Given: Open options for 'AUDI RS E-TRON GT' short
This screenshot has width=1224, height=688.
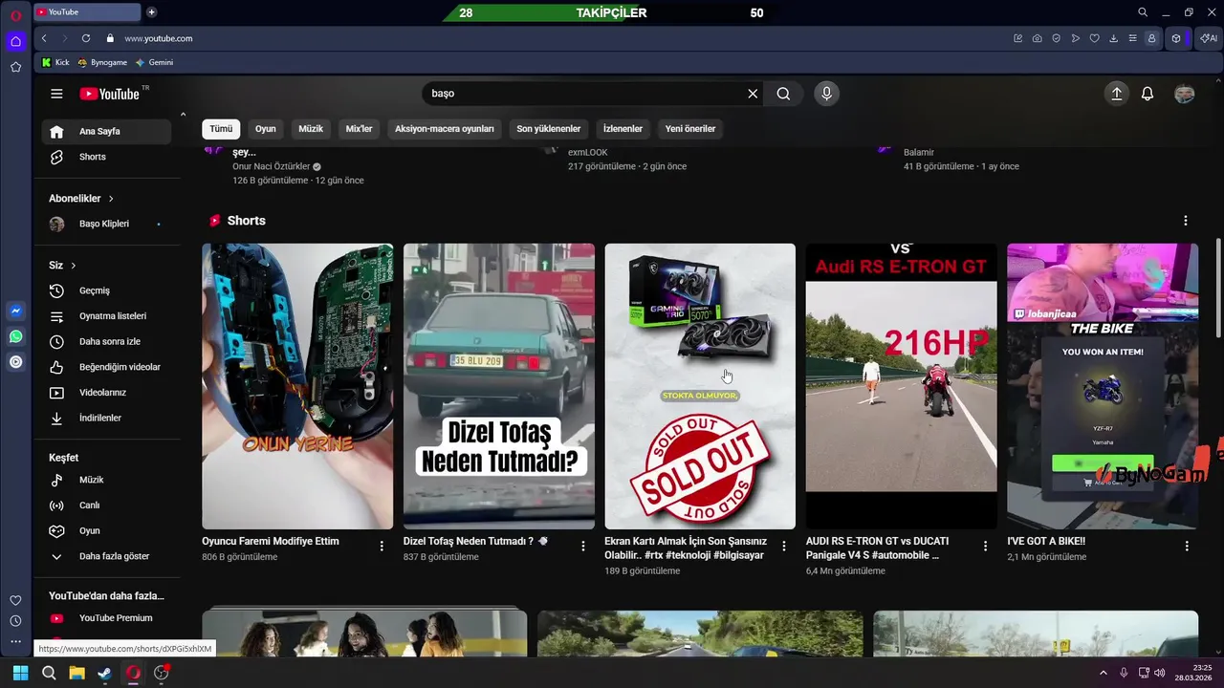Looking at the screenshot, I should 986,546.
